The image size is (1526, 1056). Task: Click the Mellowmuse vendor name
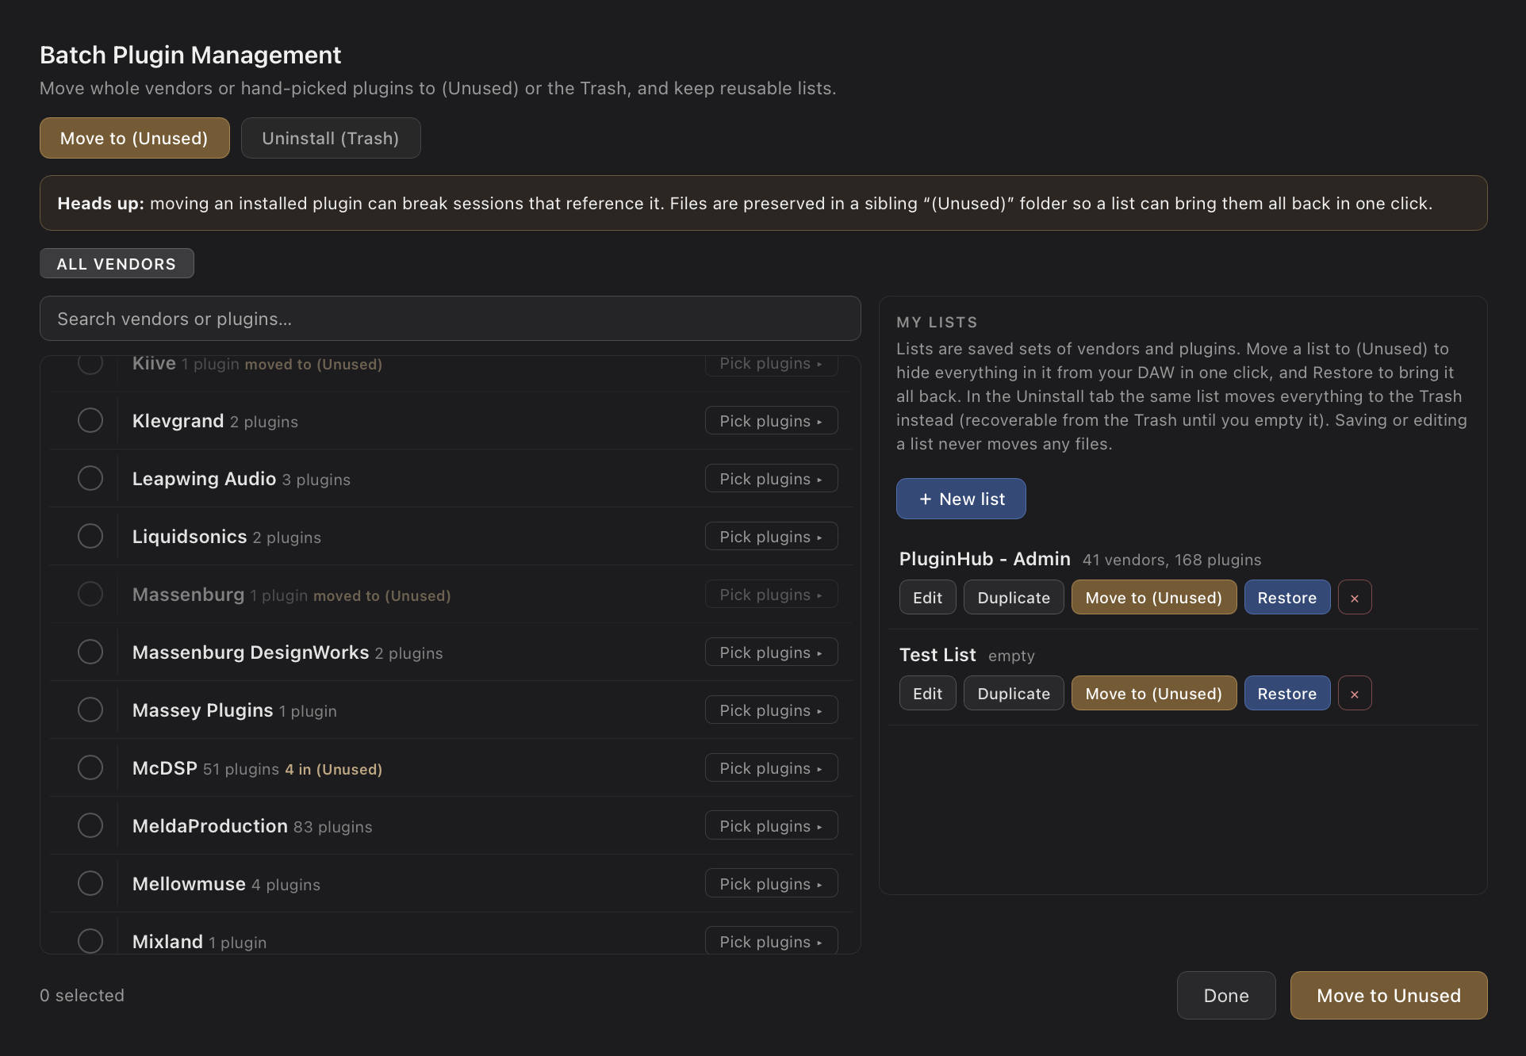[x=189, y=884]
